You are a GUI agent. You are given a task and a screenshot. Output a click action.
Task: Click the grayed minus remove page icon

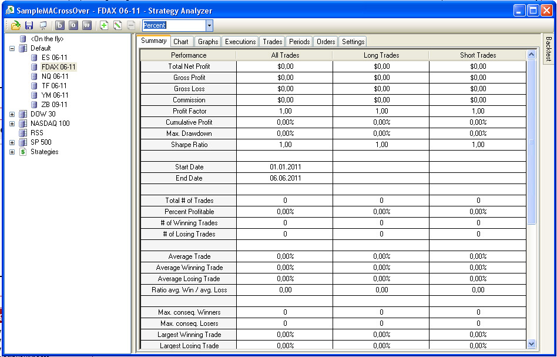pos(131,25)
